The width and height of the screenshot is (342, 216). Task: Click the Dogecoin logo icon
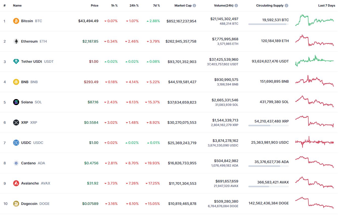click(16, 204)
